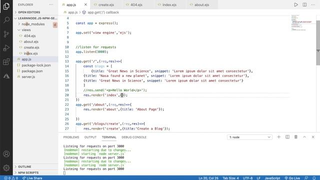
Task: Click the app.set('view engine','ejs') code line
Action: (x=103, y=32)
